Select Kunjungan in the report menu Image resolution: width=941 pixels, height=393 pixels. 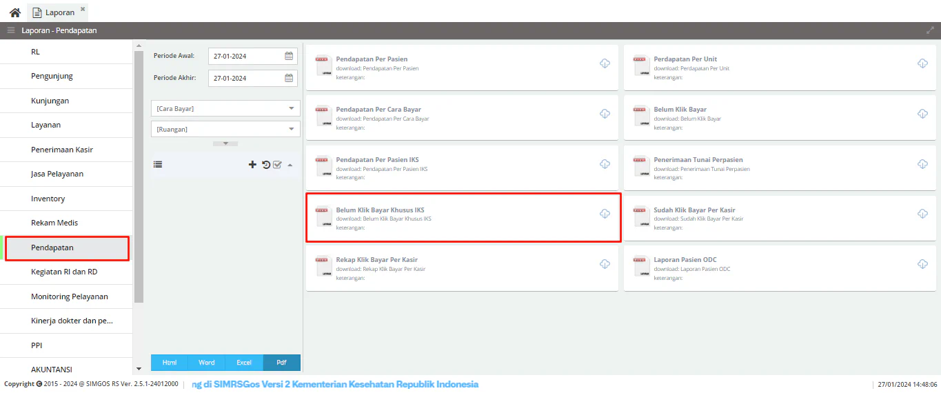66,101
